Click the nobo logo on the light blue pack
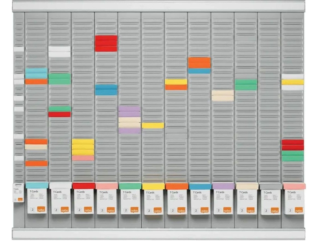Viewport: 318px width, 252px height. coord(41,209)
